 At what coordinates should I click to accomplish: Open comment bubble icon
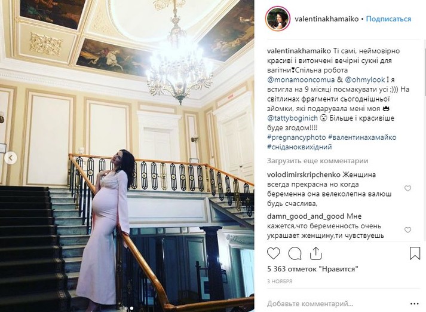(295, 253)
